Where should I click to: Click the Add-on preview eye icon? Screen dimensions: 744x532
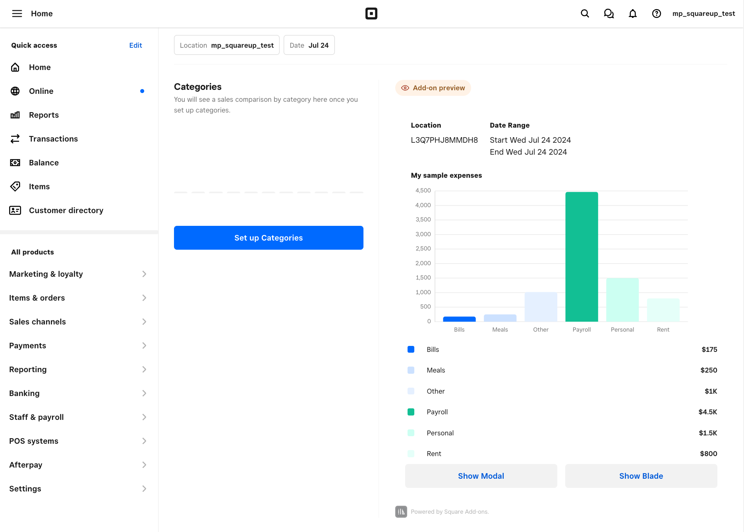pyautogui.click(x=405, y=88)
